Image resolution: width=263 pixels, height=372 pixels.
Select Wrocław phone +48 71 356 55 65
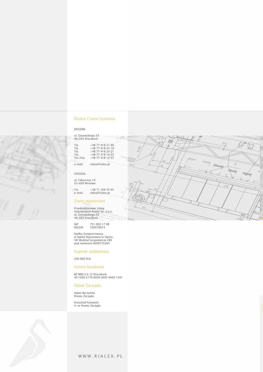point(102,190)
